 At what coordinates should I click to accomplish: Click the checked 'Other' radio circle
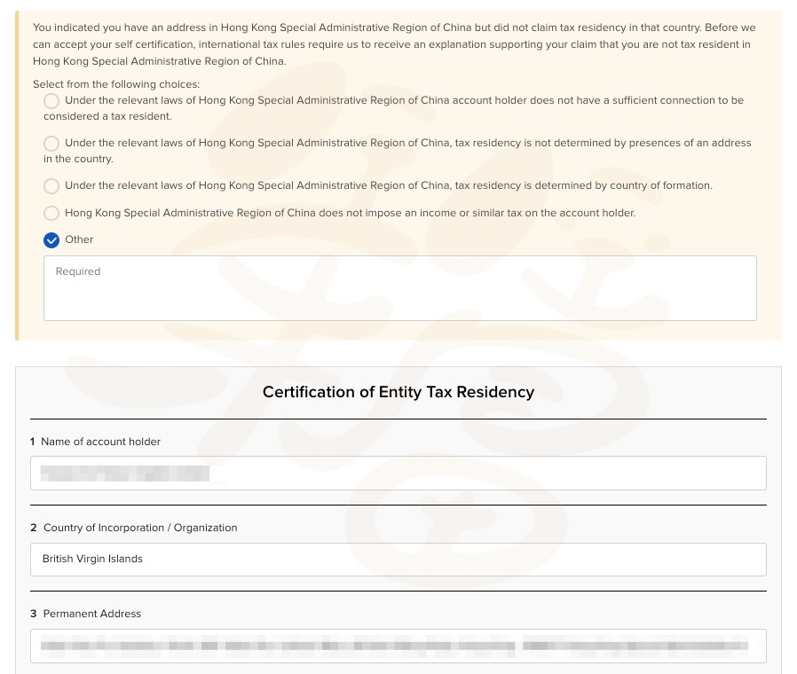[51, 240]
